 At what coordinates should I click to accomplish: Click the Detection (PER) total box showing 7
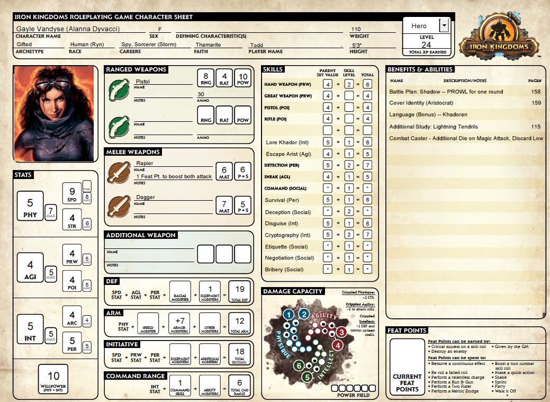point(367,165)
